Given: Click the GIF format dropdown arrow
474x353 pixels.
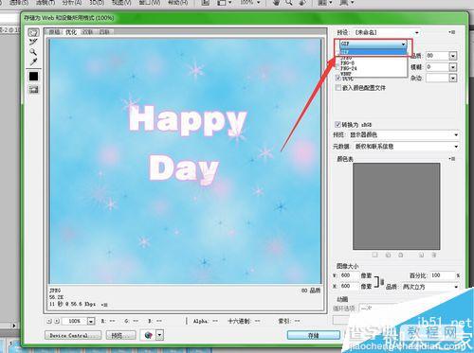Looking at the screenshot, I should [403, 44].
